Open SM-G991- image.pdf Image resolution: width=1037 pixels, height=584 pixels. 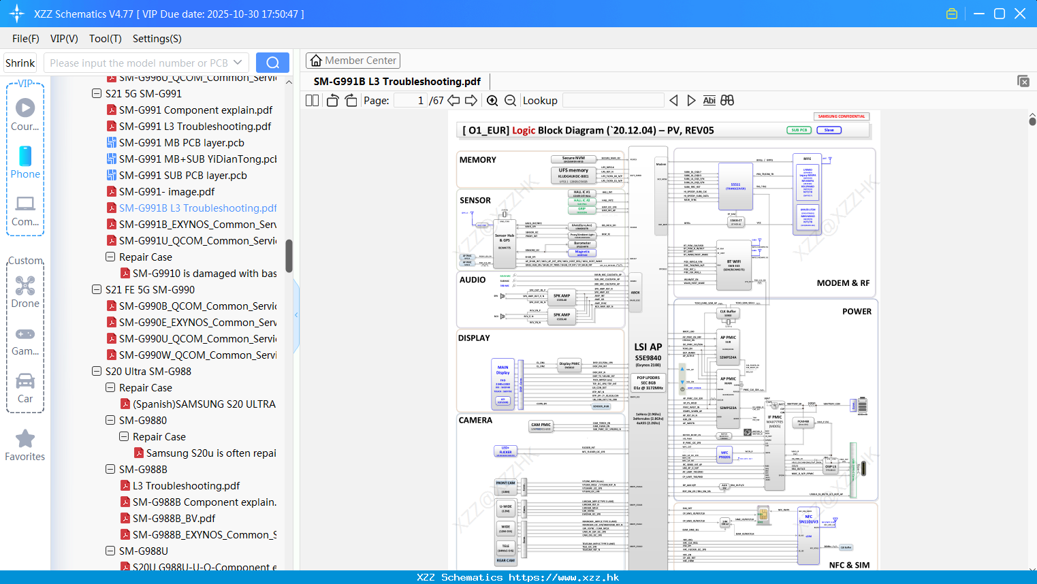coord(161,192)
